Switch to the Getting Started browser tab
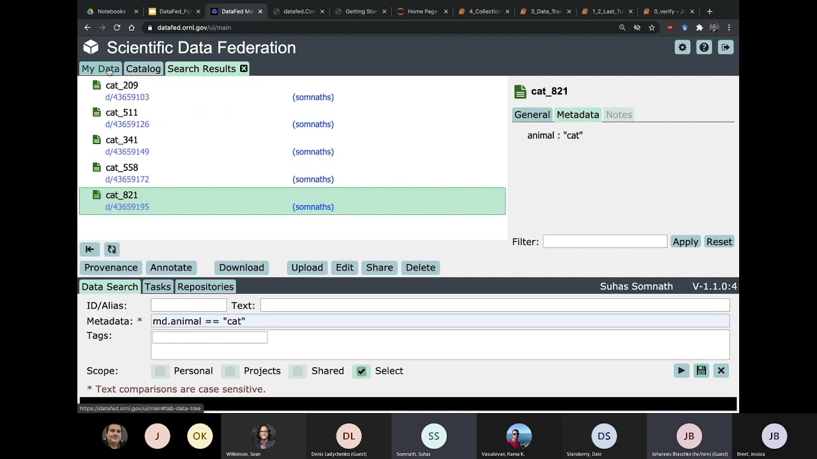The width and height of the screenshot is (817, 459). 362,11
